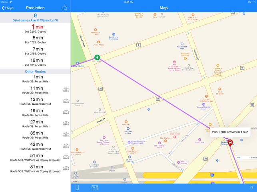Tap depot icon beside 11 min Route 39
Viewport: 257px width, 192px height.
[66, 90]
